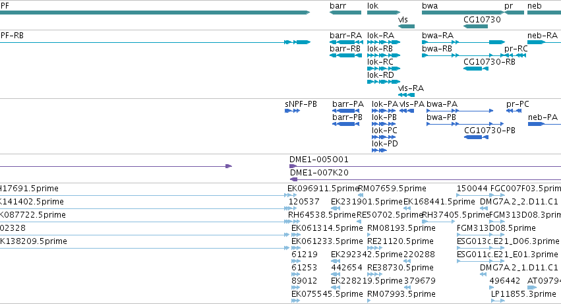The width and height of the screenshot is (561, 304).
Task: Open the CG10730-RB transcript label
Action: coord(489,62)
